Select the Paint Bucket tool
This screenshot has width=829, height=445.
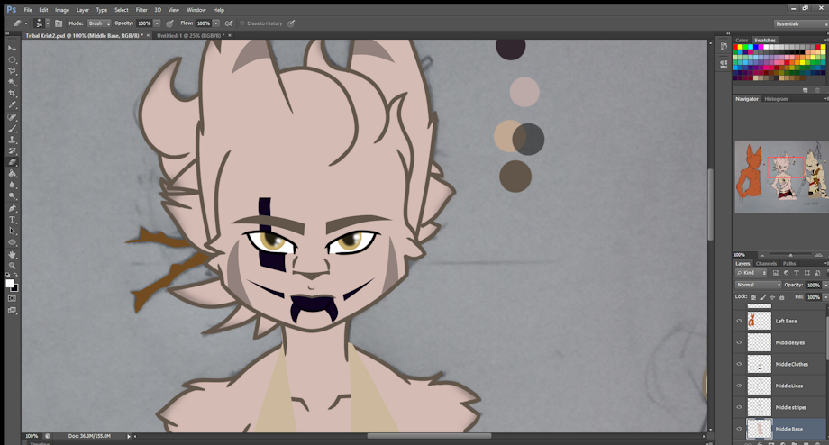pyautogui.click(x=12, y=174)
